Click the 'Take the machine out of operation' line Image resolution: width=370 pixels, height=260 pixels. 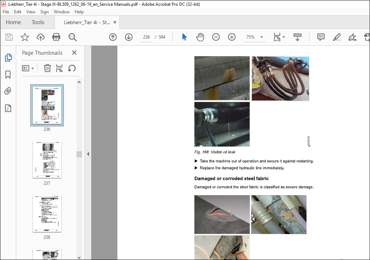[256, 161]
